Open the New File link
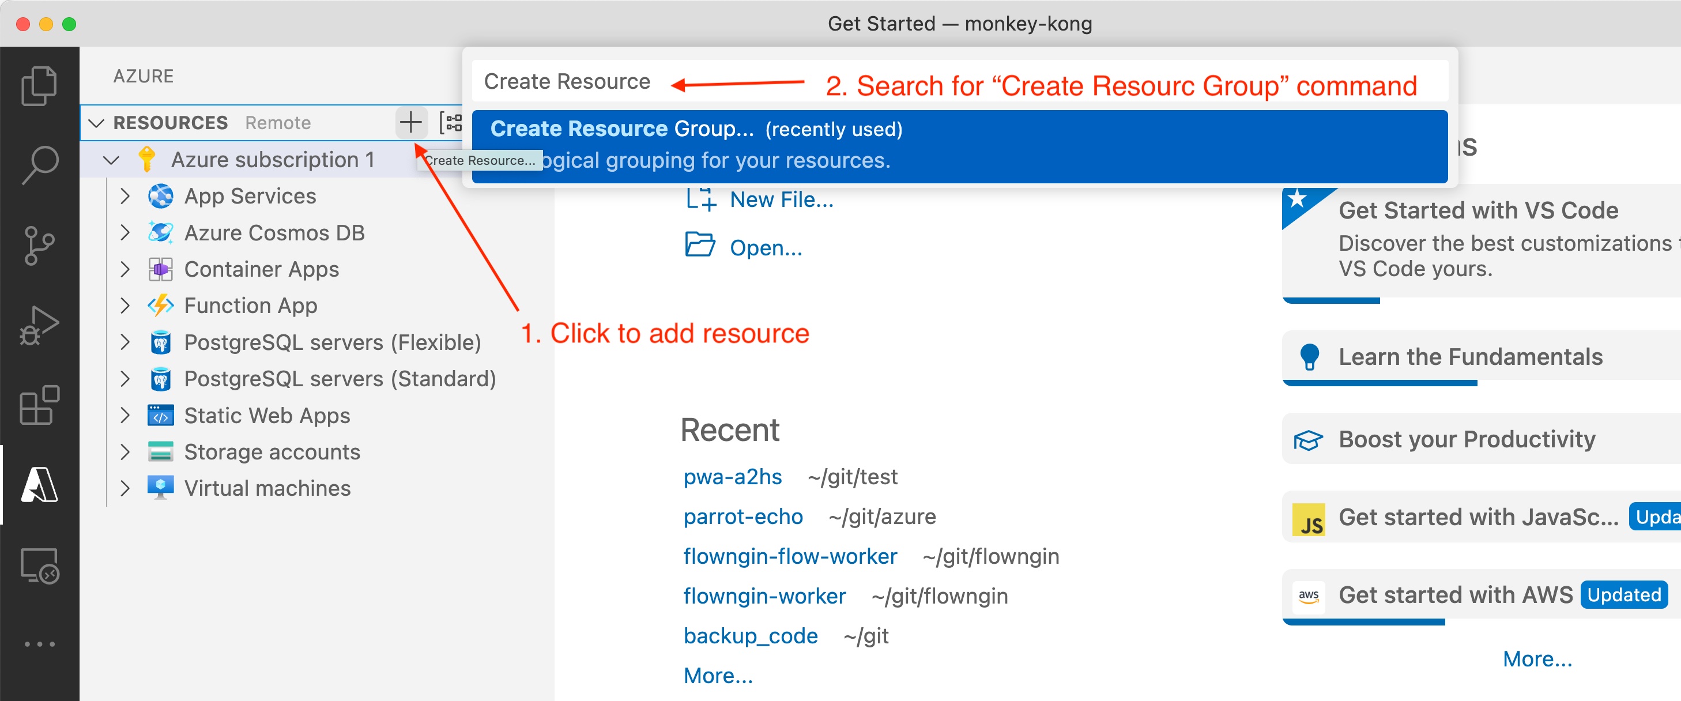1681x701 pixels. pyautogui.click(x=781, y=199)
